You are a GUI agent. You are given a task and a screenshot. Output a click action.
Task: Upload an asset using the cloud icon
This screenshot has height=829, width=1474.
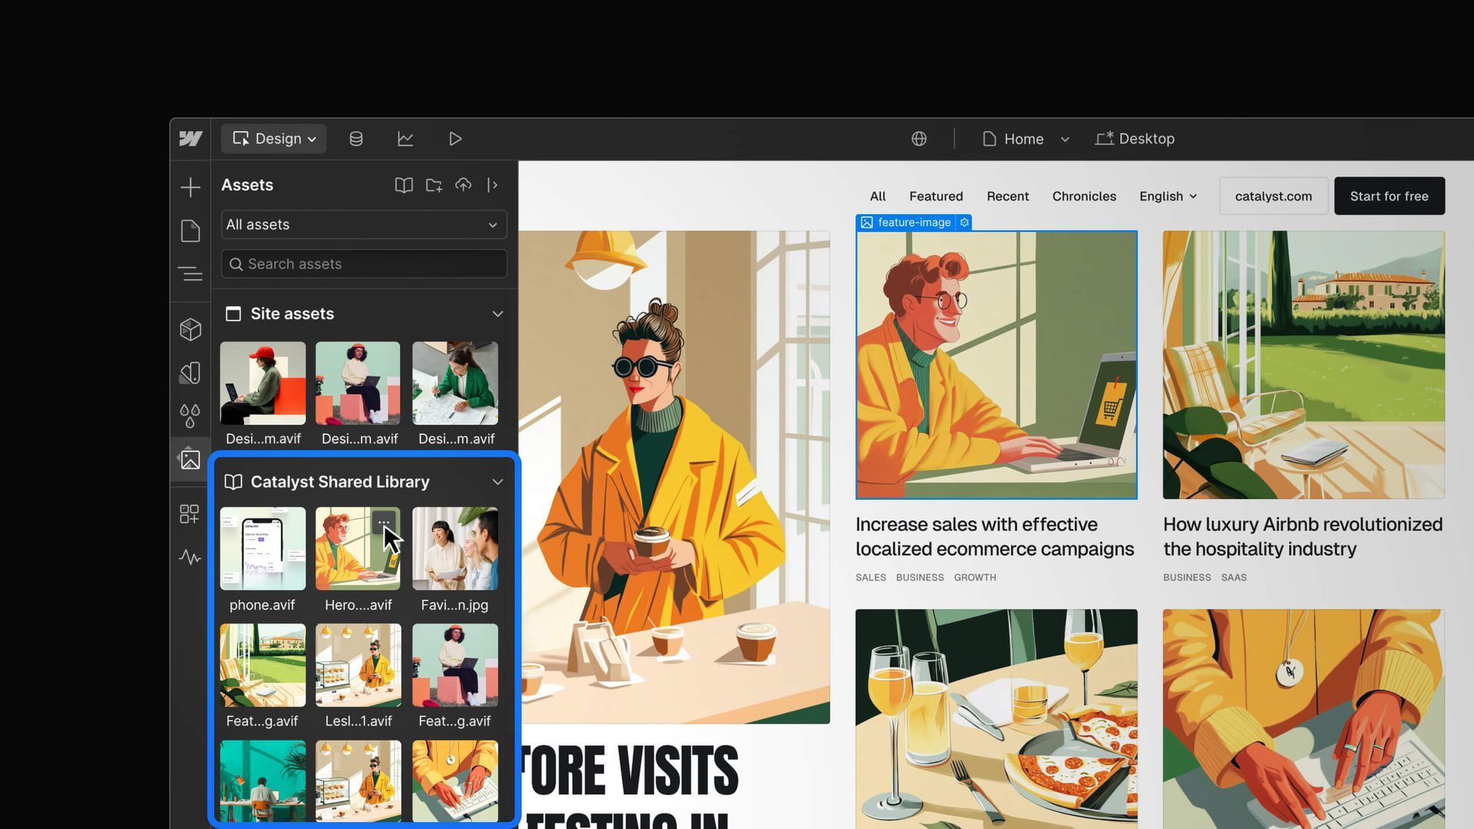pyautogui.click(x=463, y=185)
